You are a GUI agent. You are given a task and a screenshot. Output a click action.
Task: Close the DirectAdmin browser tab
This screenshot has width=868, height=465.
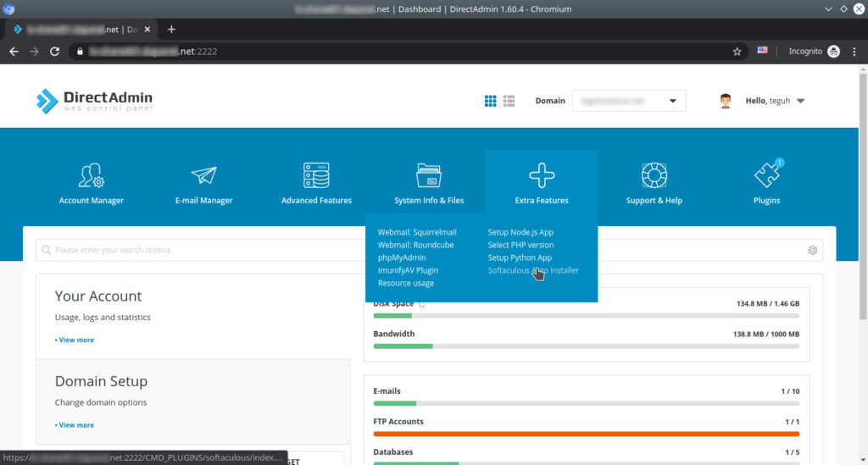(147, 30)
